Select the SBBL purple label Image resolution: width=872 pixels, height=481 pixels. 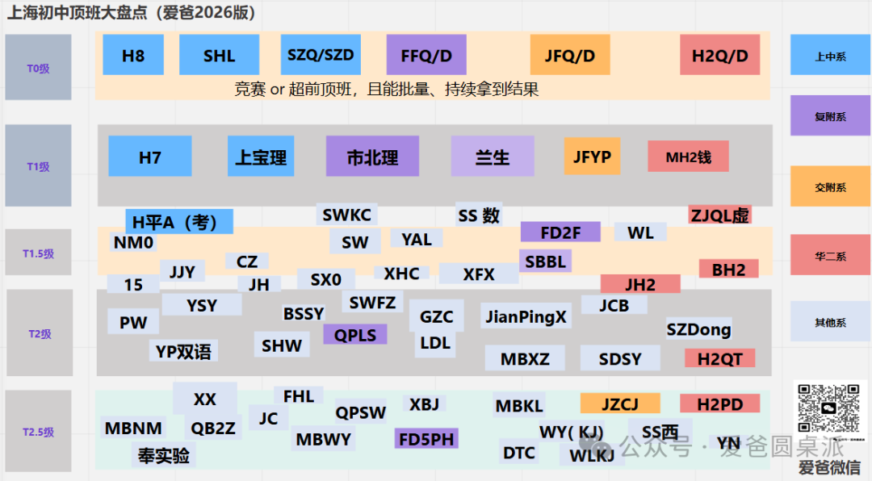(x=546, y=261)
